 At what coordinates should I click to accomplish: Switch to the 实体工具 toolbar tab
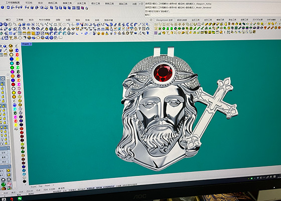[x=81, y=3]
